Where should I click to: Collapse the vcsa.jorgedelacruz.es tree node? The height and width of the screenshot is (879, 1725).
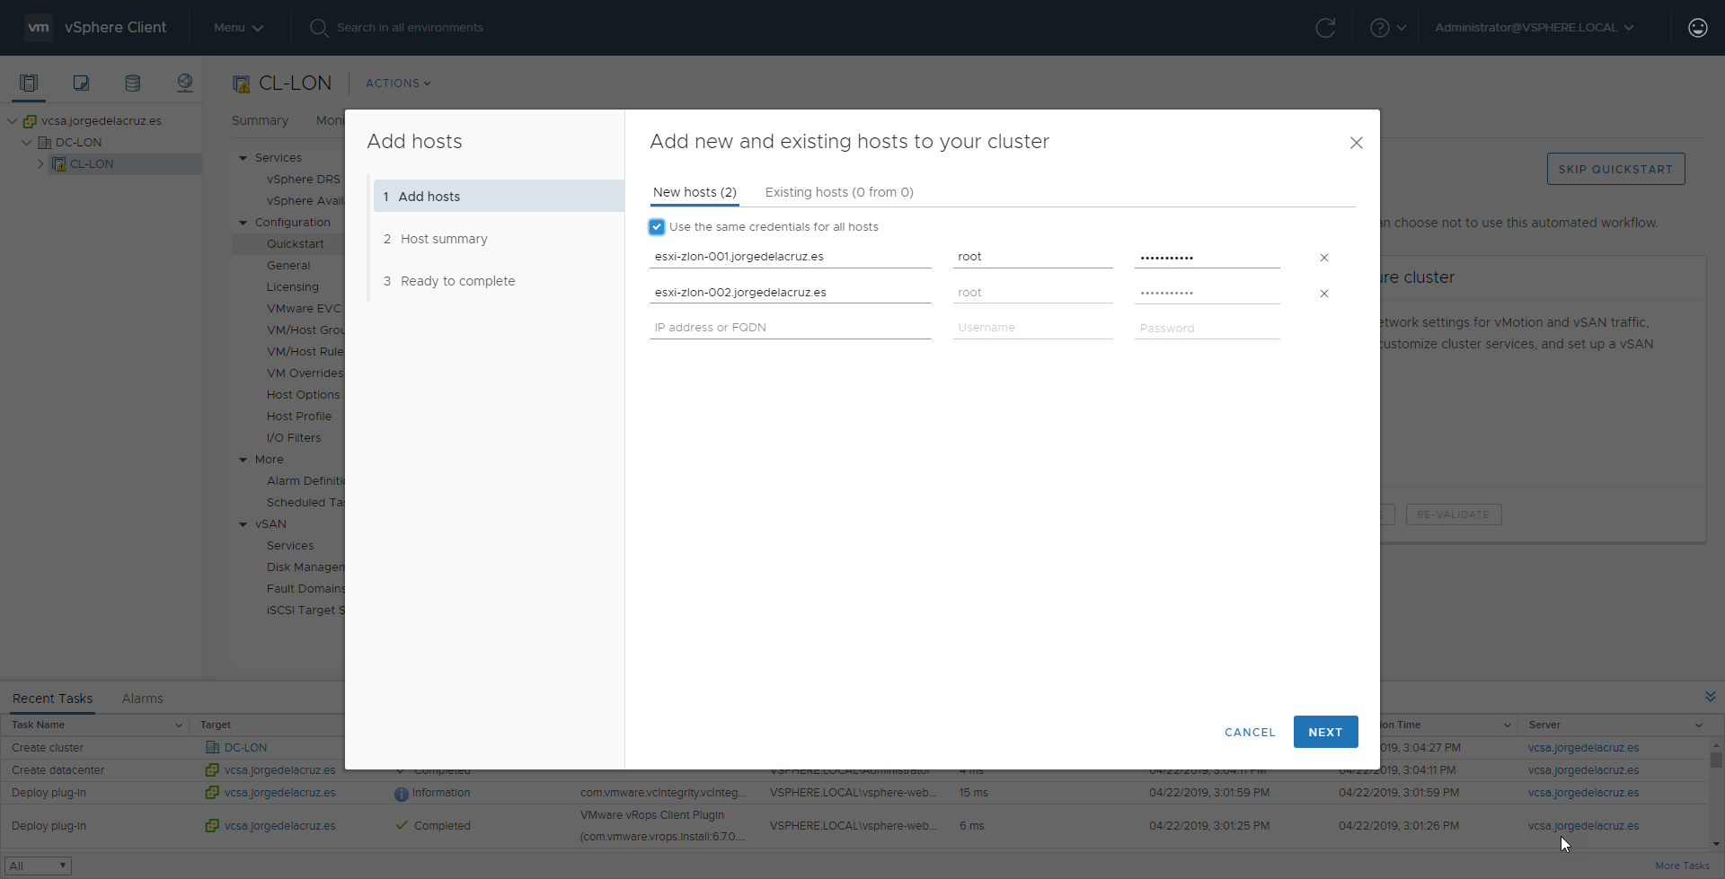(x=12, y=121)
